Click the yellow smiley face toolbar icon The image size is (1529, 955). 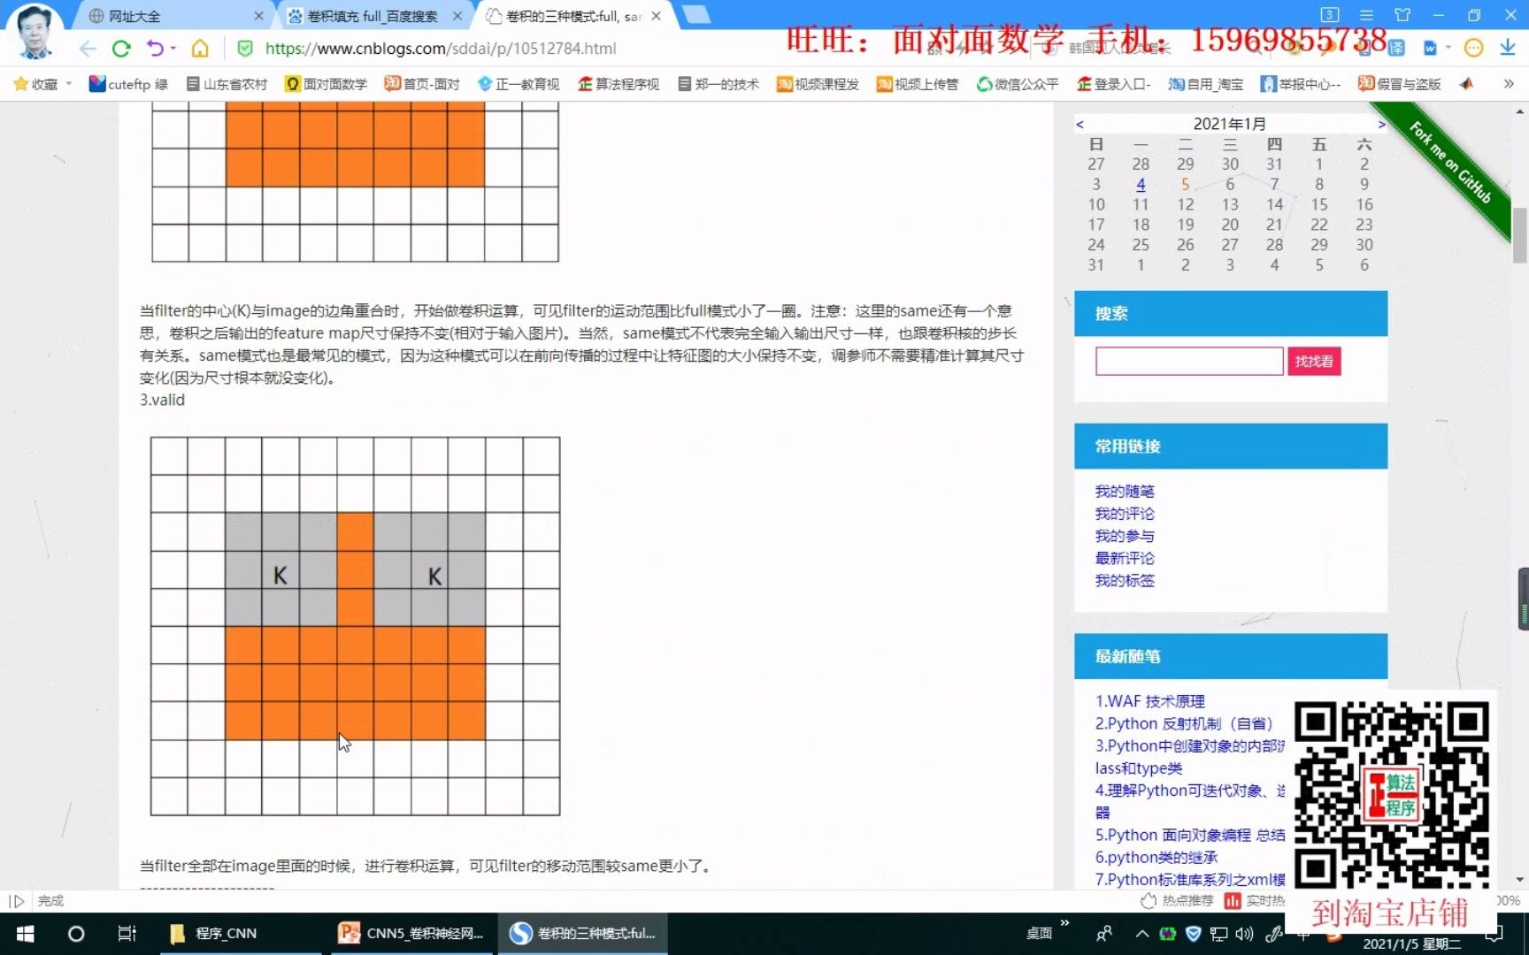1473,48
